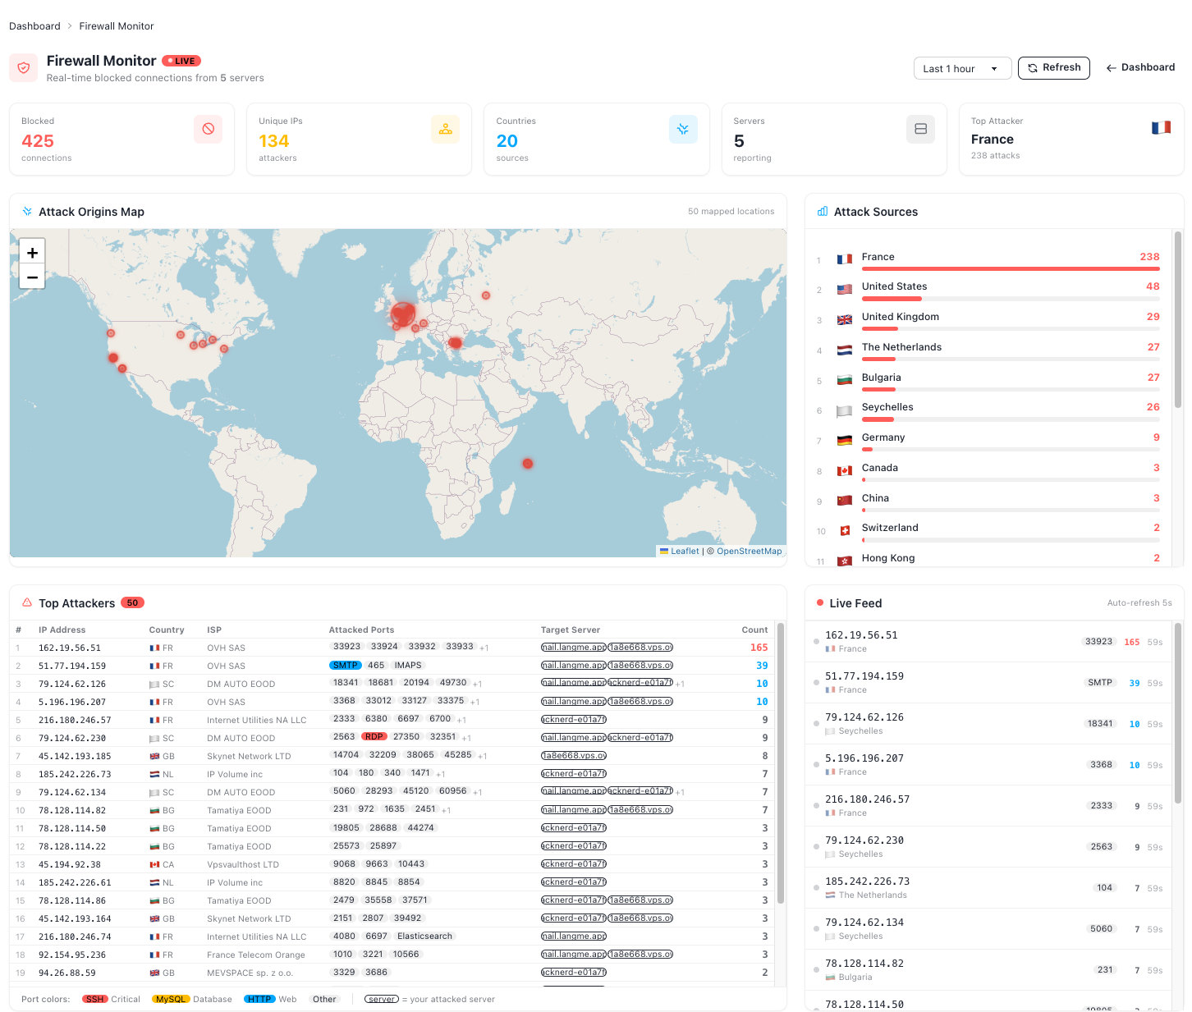Click the Bulgaria flag in Attack Sources

click(845, 380)
